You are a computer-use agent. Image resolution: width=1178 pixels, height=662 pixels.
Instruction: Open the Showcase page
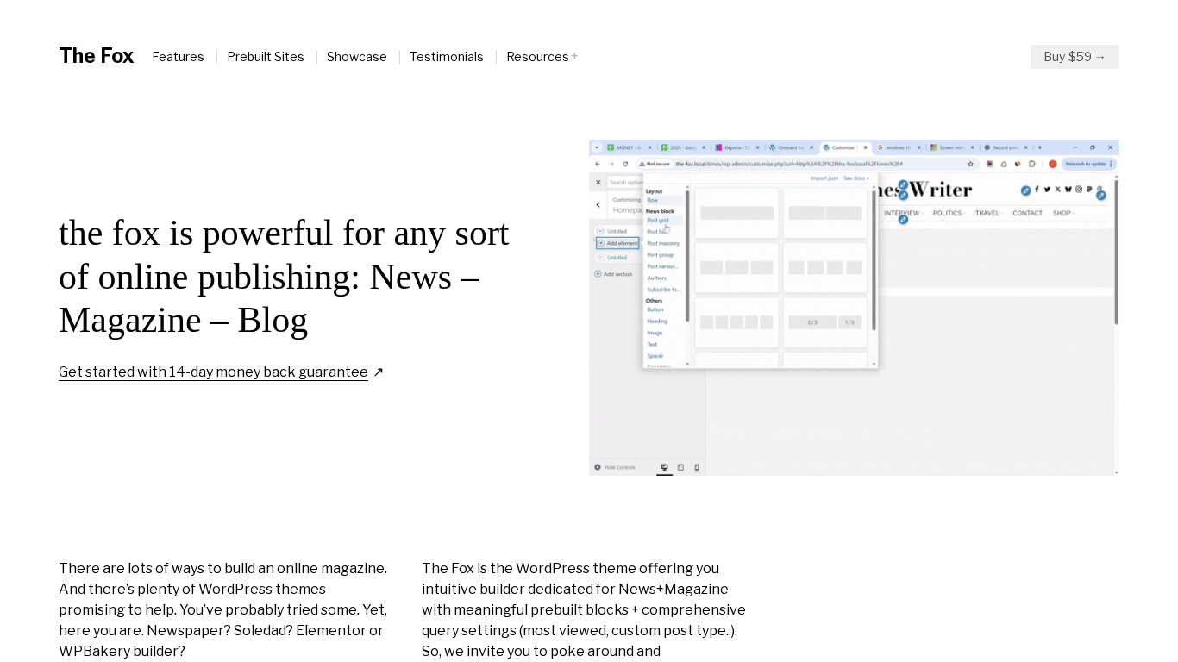click(x=356, y=57)
